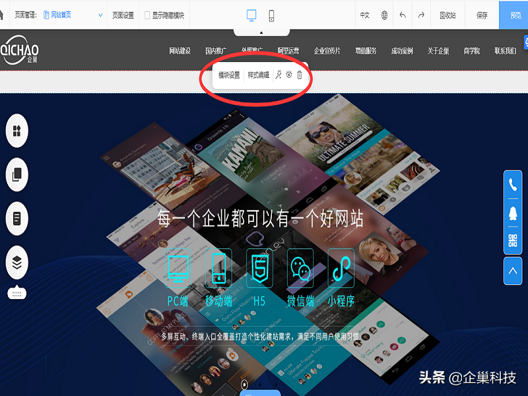Open 企业宣传片 nav menu item
This screenshot has width=528, height=396.
pos(327,51)
